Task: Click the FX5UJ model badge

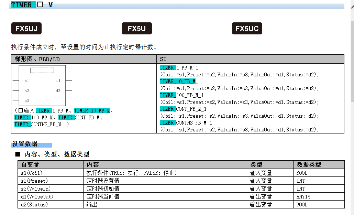Action: coord(26,29)
